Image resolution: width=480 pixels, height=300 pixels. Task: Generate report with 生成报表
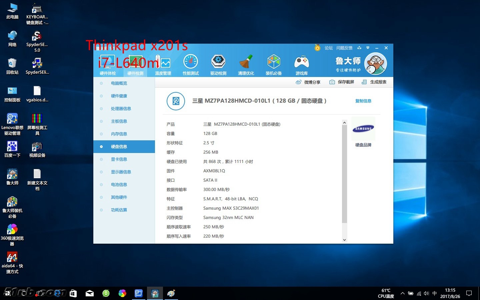click(x=374, y=82)
